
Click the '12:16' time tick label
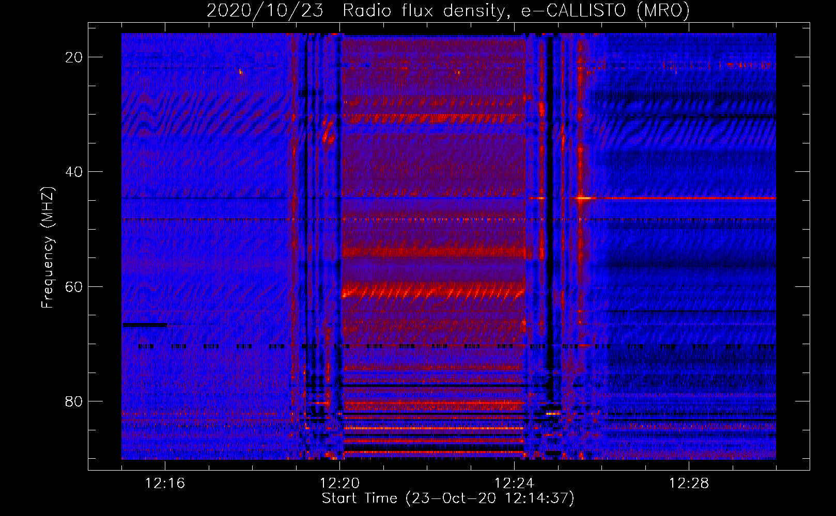pyautogui.click(x=165, y=483)
